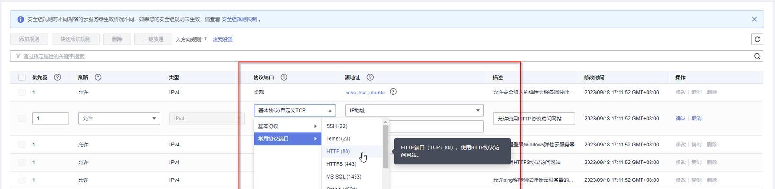This screenshot has width=775, height=189.
Task: Open the 允许 policy dropdown
Action: 119,118
